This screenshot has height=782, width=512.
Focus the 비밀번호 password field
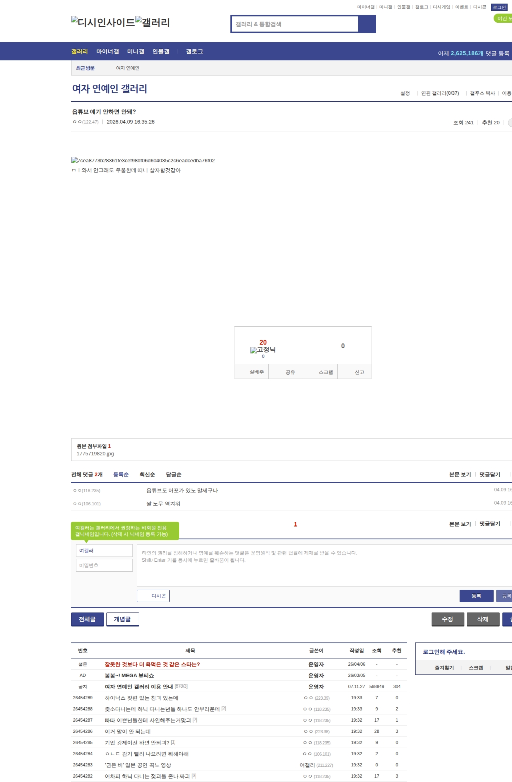104,565
